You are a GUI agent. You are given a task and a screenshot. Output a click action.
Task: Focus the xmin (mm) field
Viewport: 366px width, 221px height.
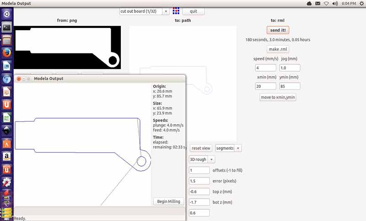(x=266, y=86)
